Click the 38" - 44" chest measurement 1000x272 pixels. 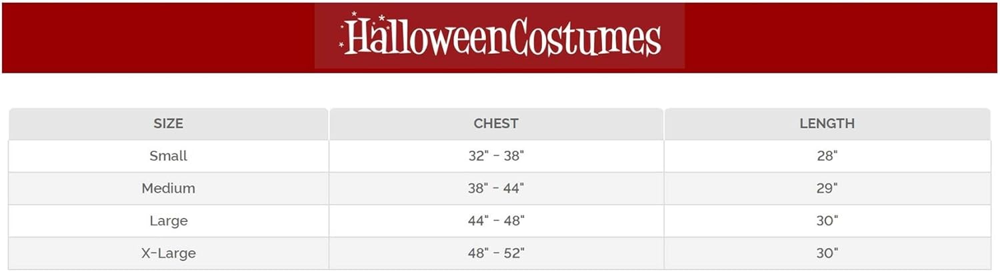click(x=496, y=189)
